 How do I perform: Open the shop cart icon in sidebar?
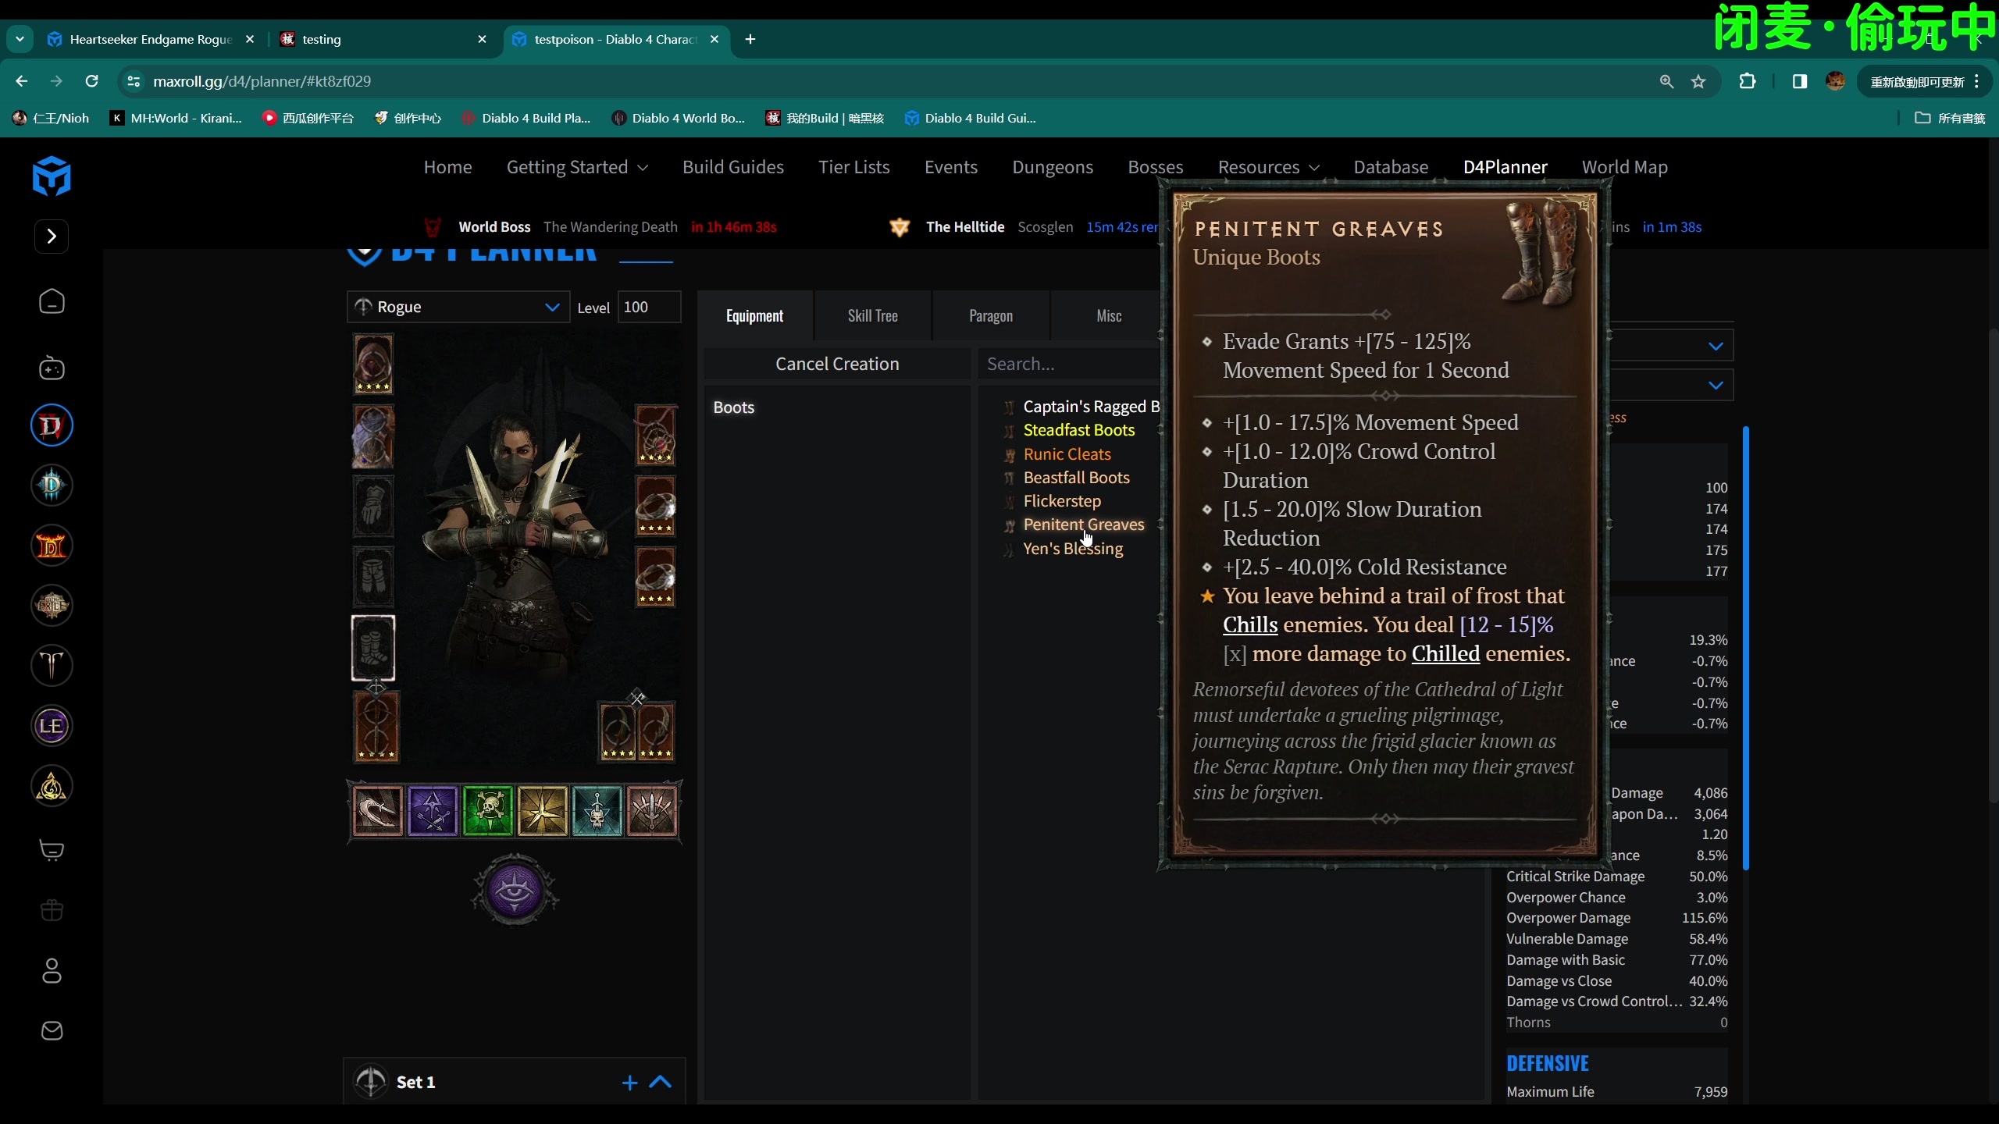click(52, 850)
